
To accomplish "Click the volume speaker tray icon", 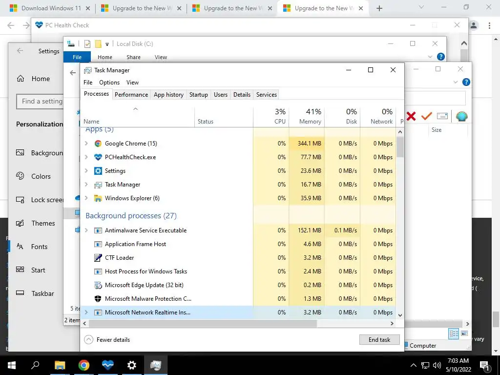I will tap(437, 365).
